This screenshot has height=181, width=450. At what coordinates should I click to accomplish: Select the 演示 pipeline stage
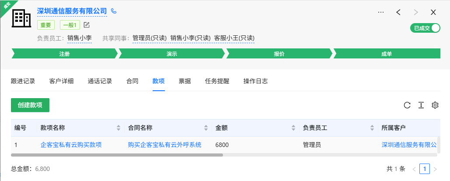(x=171, y=54)
